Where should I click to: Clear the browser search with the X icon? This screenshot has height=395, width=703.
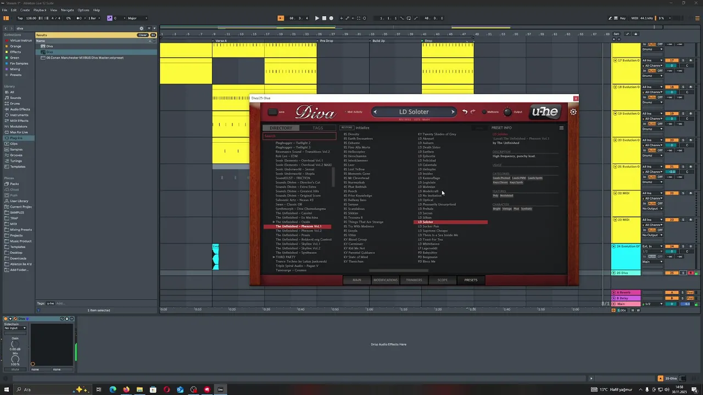pyautogui.click(x=142, y=28)
